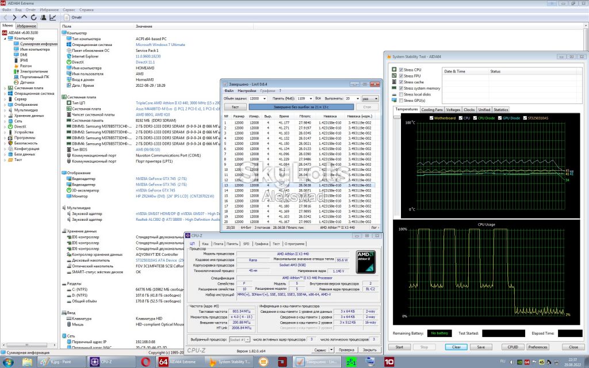Open the user icon in AIDA64 toolbar
This screenshot has height=368, width=589.
(x=43, y=17)
